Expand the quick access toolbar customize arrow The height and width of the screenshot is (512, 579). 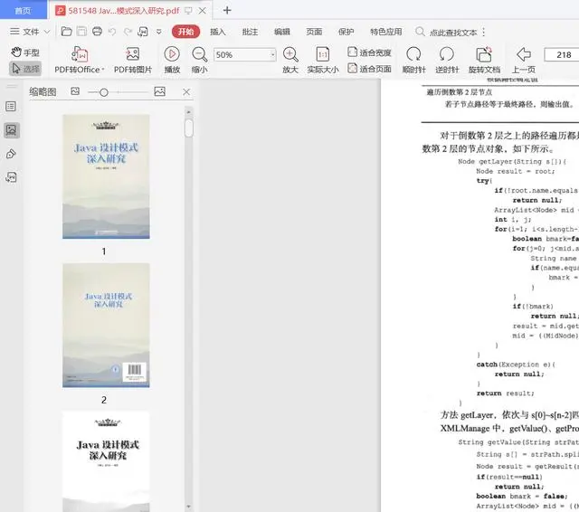coord(159,32)
